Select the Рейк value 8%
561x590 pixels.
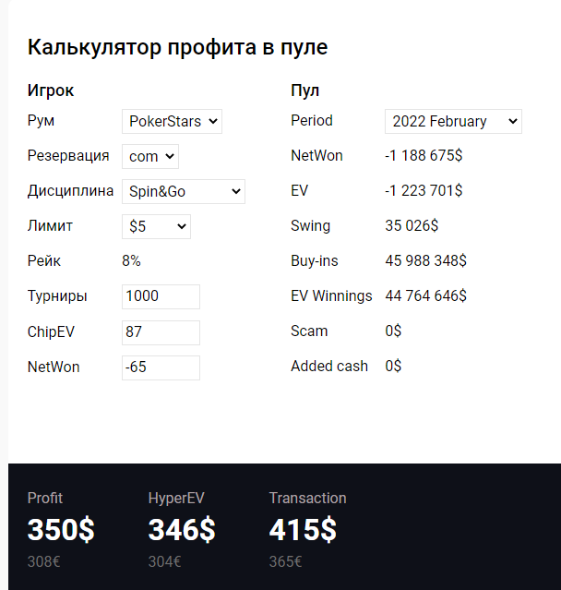click(131, 261)
